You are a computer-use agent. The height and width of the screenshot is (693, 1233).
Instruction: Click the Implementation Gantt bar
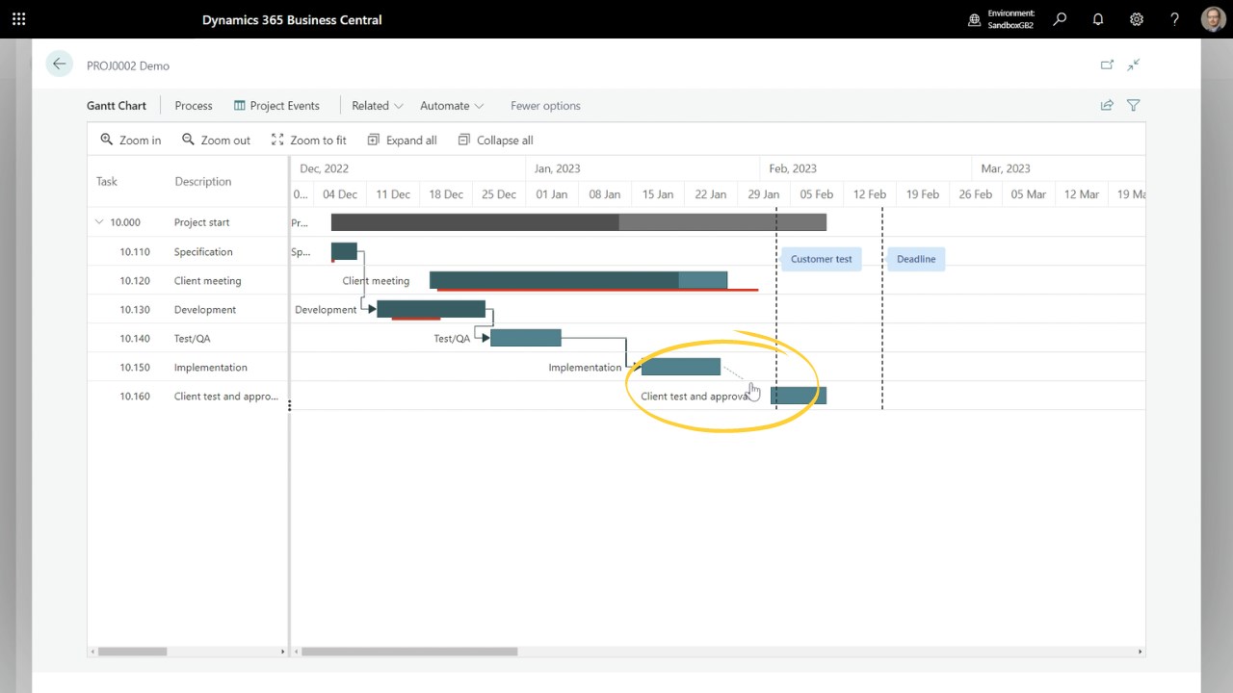681,367
